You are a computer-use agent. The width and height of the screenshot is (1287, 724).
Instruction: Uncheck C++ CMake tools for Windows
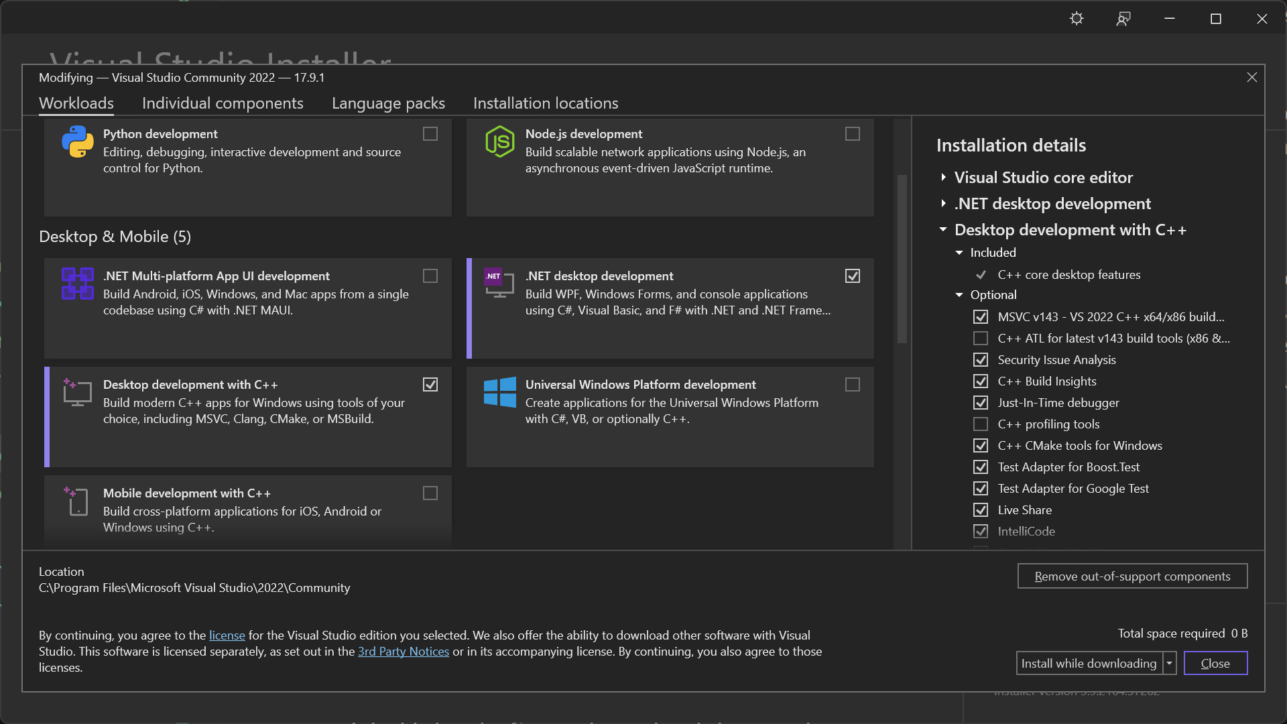tap(981, 446)
